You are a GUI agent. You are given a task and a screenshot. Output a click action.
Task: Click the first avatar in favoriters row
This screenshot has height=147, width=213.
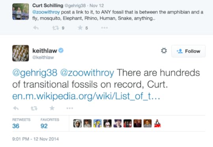click(x=77, y=123)
